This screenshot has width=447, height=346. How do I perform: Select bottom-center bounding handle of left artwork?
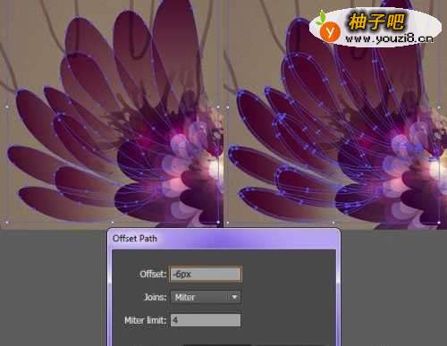pos(113,223)
